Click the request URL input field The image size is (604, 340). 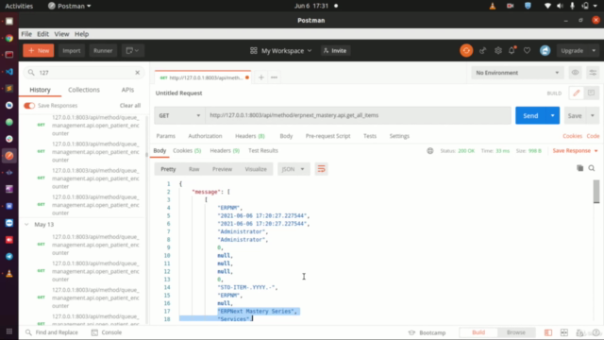pyautogui.click(x=359, y=115)
